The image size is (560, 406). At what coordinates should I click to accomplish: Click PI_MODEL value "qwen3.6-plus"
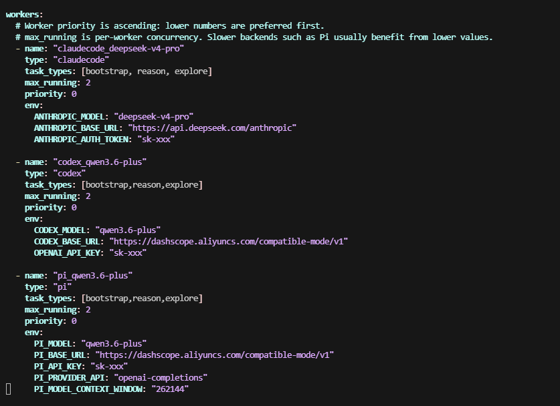pos(114,344)
